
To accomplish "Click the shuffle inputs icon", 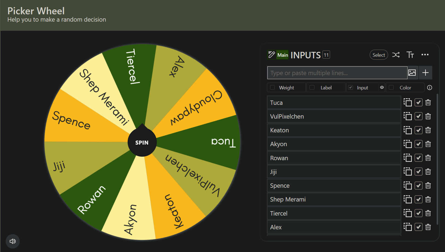I will pyautogui.click(x=396, y=55).
